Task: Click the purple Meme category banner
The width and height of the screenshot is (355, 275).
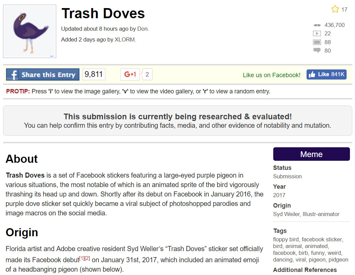Action: pos(312,154)
